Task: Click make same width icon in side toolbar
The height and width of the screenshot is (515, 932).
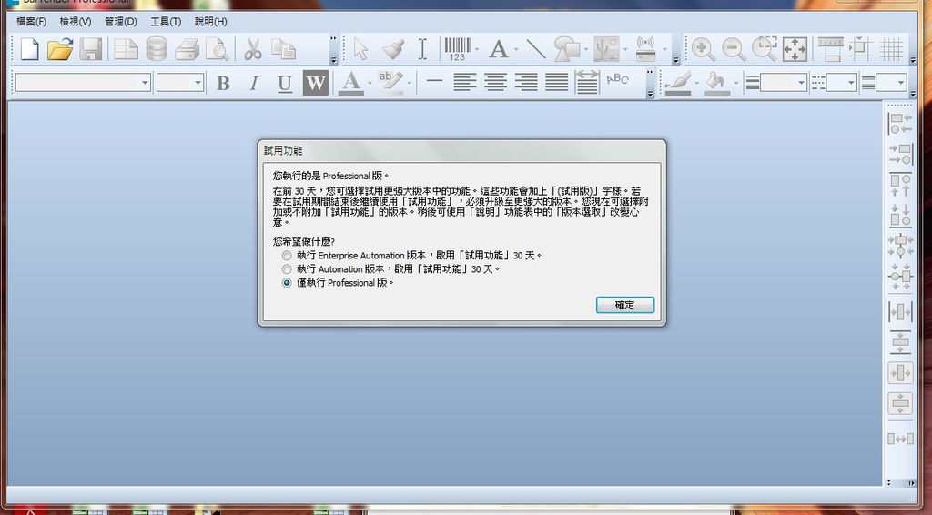Action: 900,439
